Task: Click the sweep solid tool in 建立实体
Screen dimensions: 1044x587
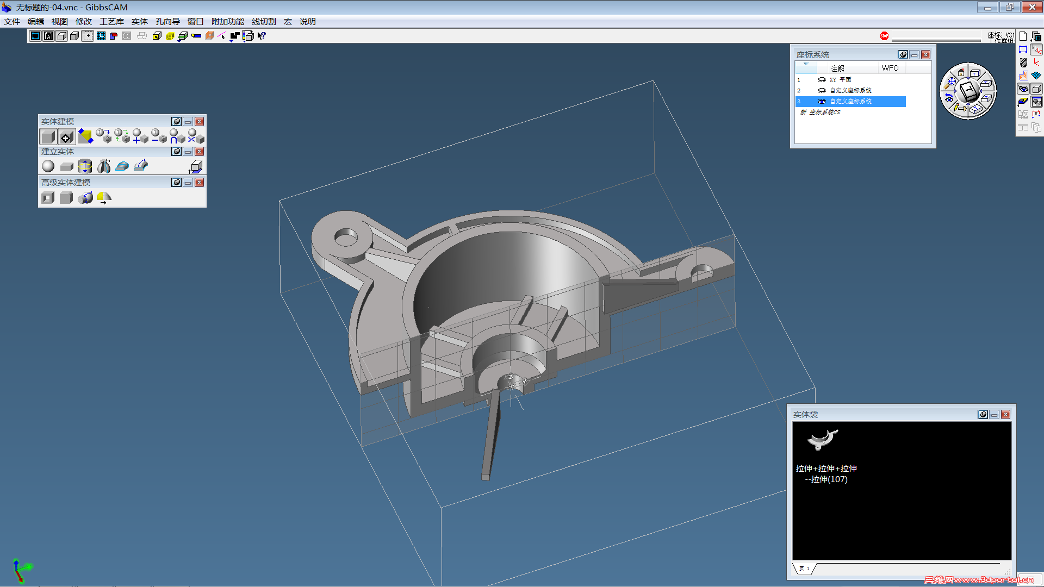Action: click(141, 166)
